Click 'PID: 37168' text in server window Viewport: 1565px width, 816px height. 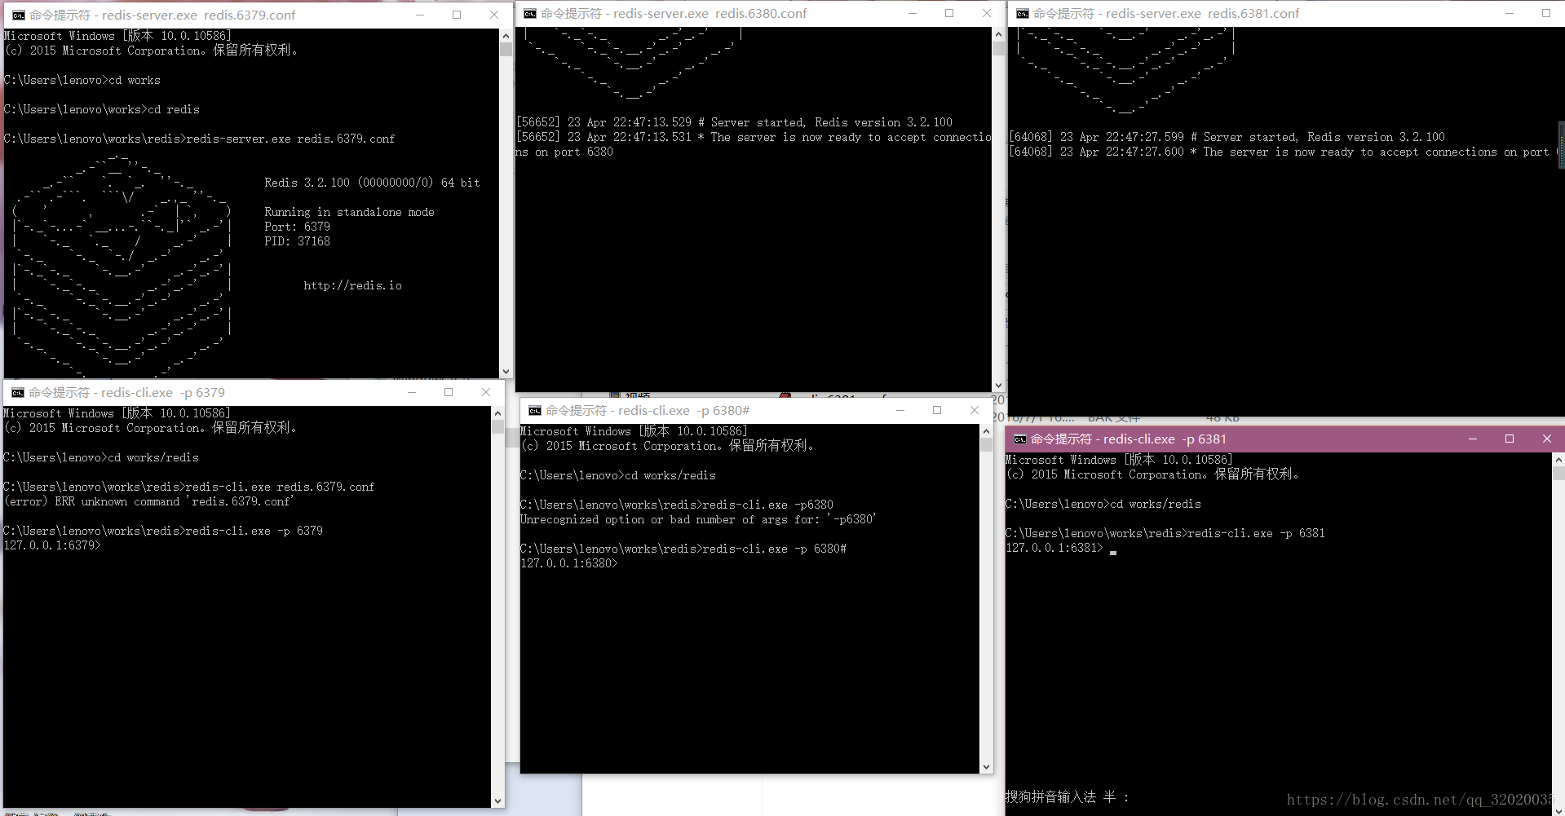pos(297,241)
